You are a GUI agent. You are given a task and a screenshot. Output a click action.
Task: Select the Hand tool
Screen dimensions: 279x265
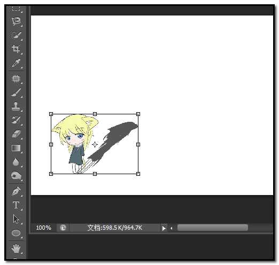tap(16, 248)
